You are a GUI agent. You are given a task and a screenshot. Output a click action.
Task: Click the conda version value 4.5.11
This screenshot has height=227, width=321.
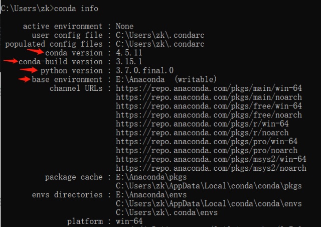pos(129,53)
